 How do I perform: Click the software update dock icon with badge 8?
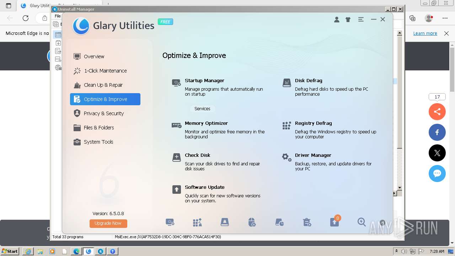coord(334,222)
